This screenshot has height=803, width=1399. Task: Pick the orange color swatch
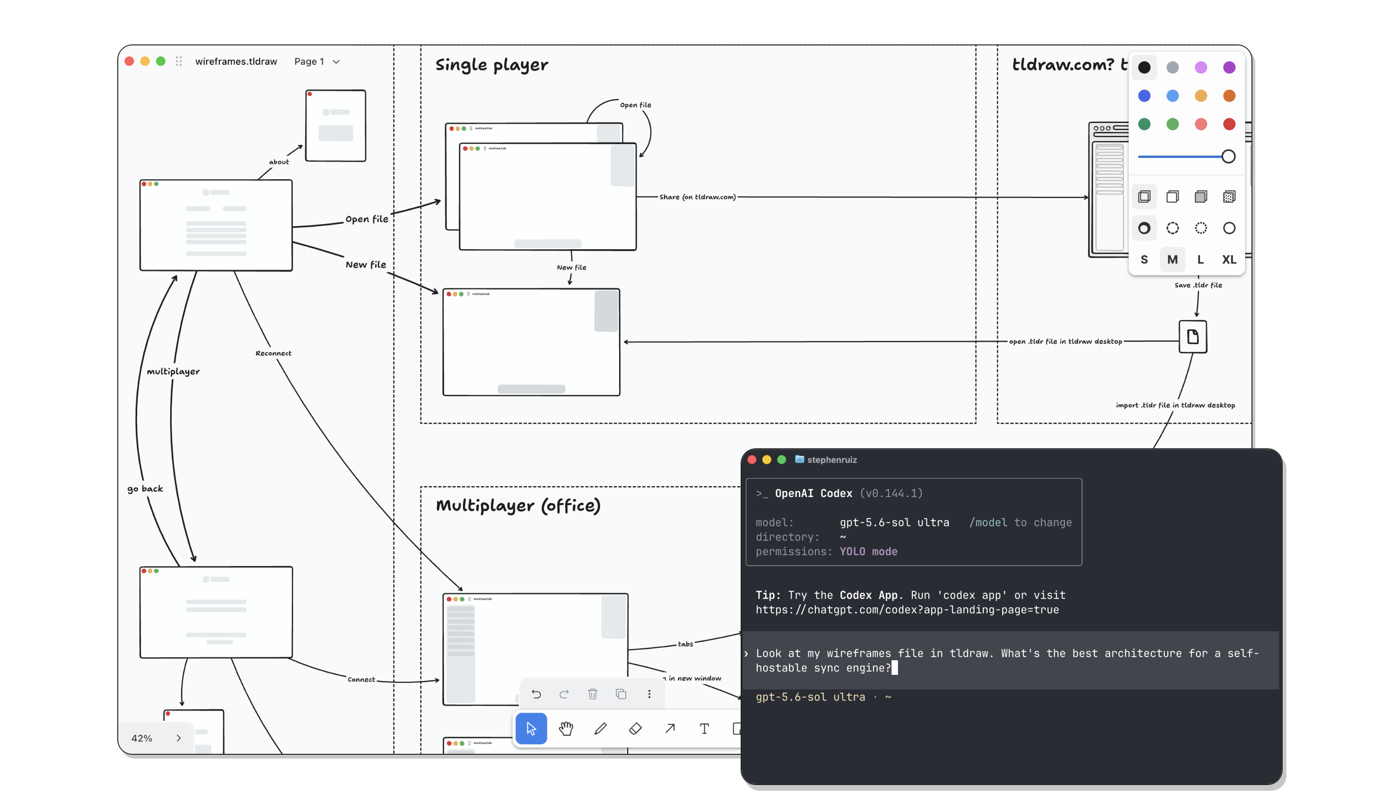coord(1229,96)
